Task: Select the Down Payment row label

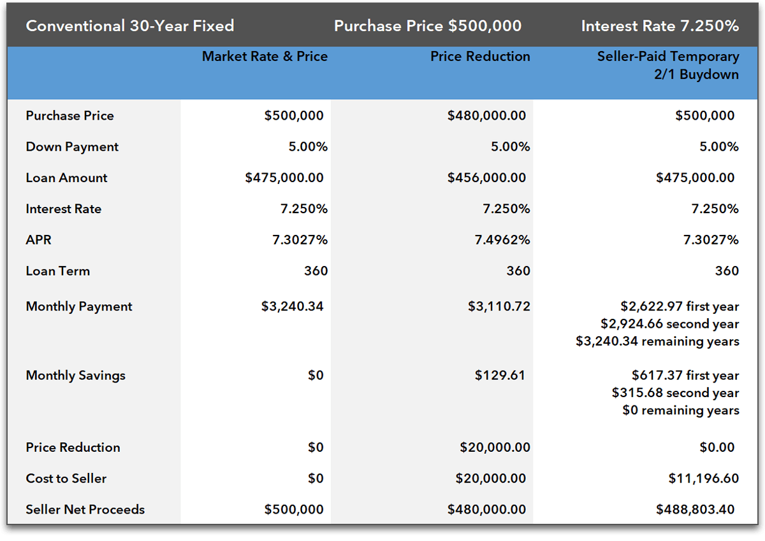Action: tap(71, 147)
